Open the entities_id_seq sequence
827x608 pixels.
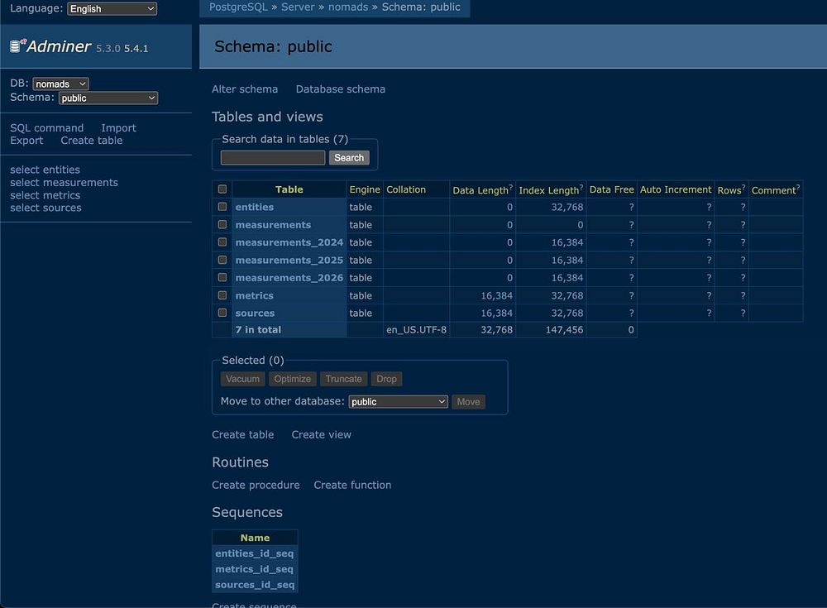[x=255, y=553]
